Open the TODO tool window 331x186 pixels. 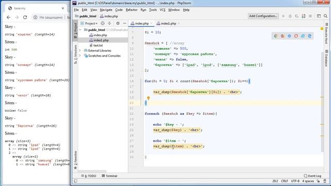coord(88,176)
